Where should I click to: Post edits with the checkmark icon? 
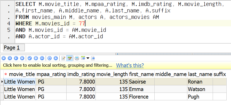coord(30,58)
